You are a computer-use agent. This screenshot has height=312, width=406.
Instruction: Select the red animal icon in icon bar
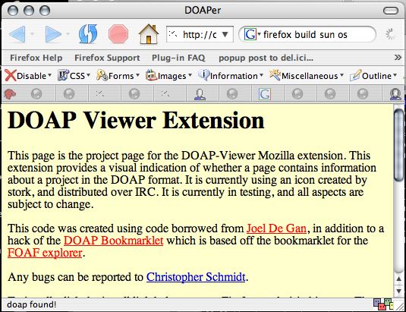pyautogui.click(x=10, y=94)
